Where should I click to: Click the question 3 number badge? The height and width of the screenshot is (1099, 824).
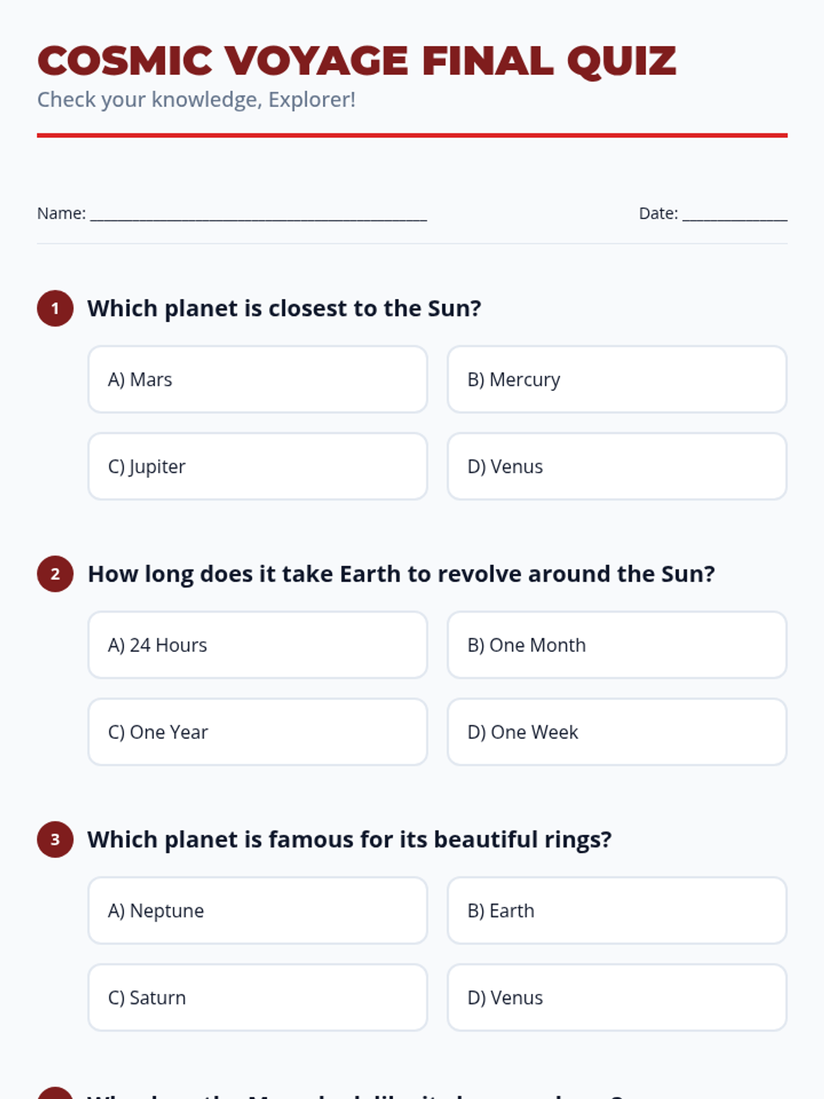coord(55,839)
